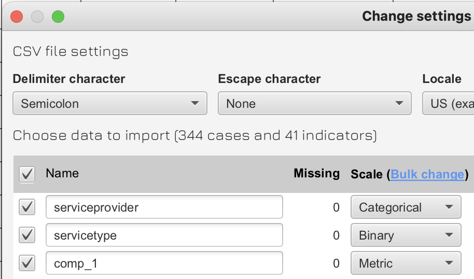474x279 pixels.
Task: Uncheck the servicetype row checkbox
Action: [x=26, y=235]
